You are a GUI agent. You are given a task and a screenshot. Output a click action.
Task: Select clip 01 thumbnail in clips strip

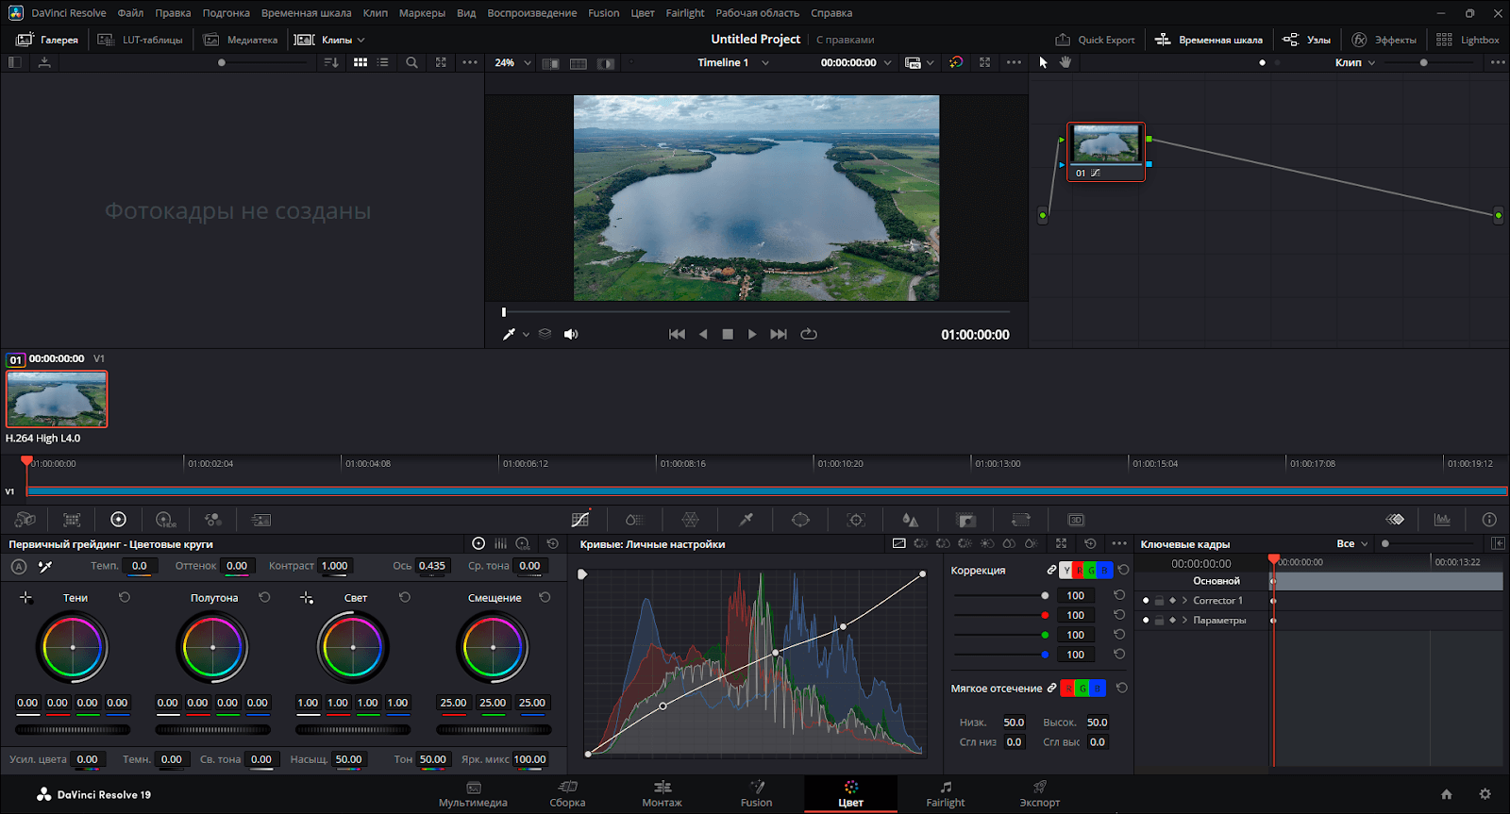click(57, 398)
